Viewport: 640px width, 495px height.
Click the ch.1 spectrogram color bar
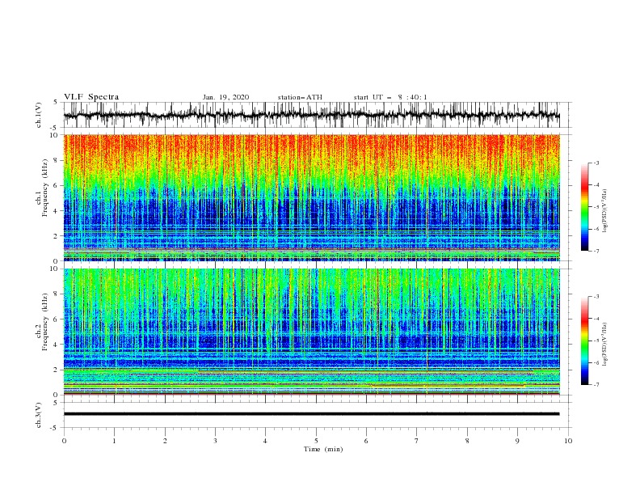pos(584,207)
